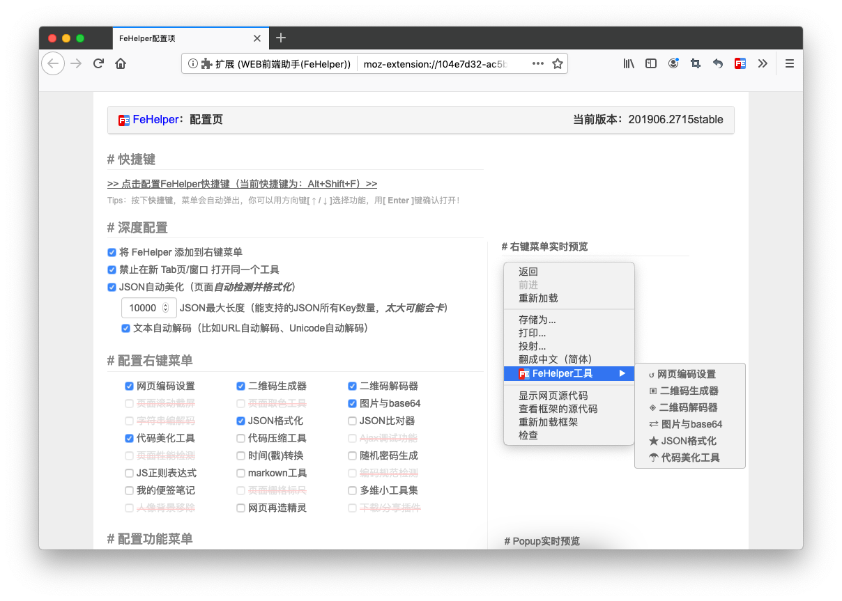Click the JSON格式化 star icon in the submenu
The height and width of the screenshot is (601, 842).
point(653,441)
